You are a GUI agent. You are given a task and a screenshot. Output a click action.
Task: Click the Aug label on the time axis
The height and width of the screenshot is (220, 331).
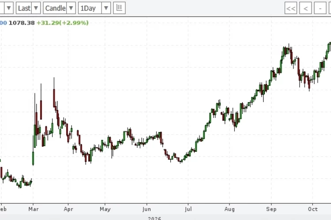coord(229,209)
